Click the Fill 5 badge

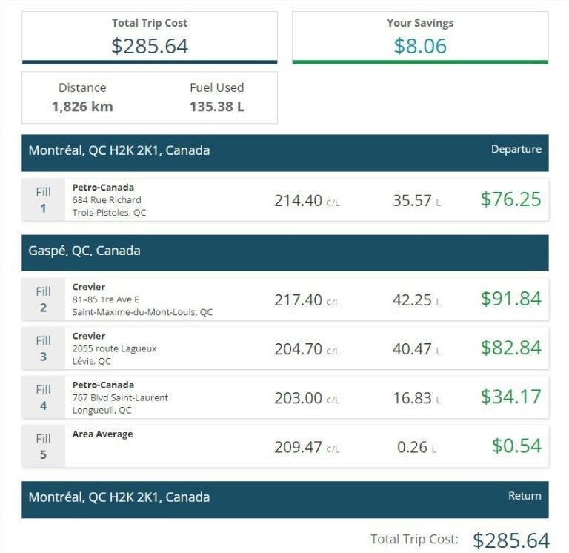pyautogui.click(x=43, y=446)
